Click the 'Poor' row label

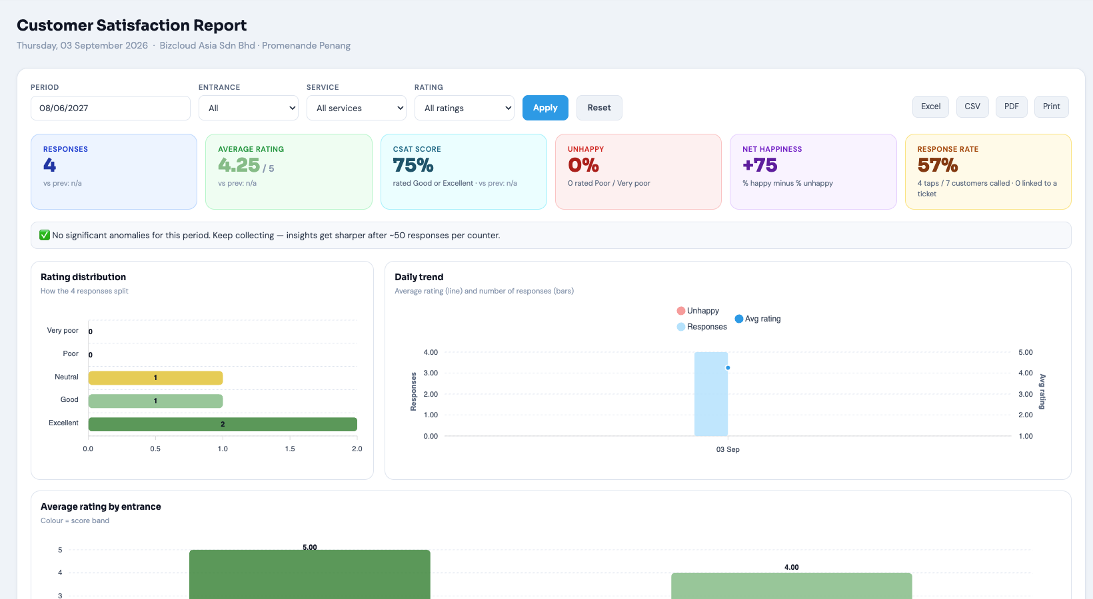point(71,353)
